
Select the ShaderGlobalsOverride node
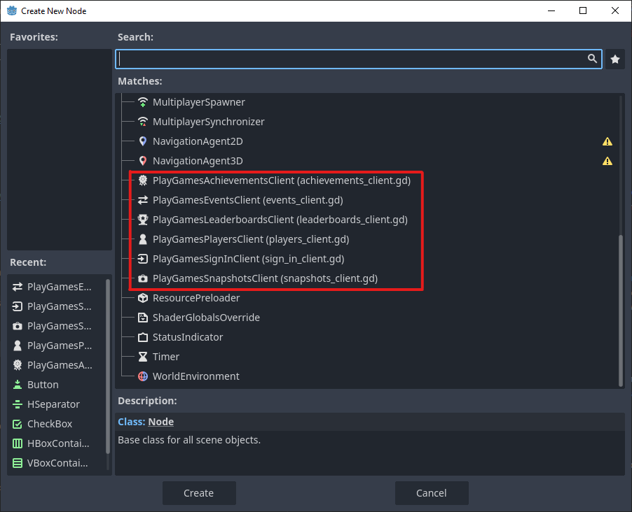[x=206, y=318]
